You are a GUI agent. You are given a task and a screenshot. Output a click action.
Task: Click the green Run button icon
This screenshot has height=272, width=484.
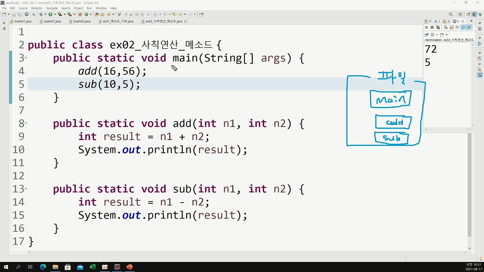[50, 14]
